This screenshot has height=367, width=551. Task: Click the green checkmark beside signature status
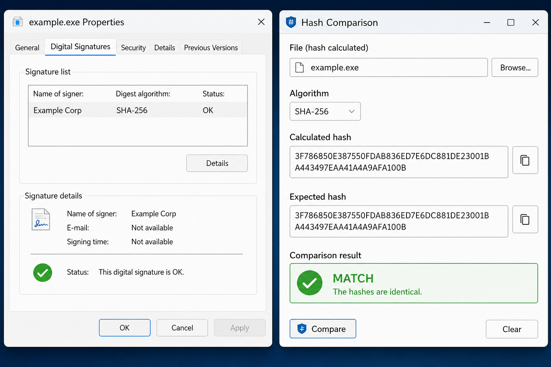[x=43, y=272]
